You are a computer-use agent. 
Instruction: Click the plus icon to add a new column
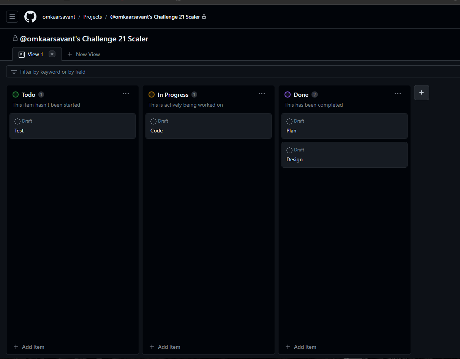[x=421, y=92]
